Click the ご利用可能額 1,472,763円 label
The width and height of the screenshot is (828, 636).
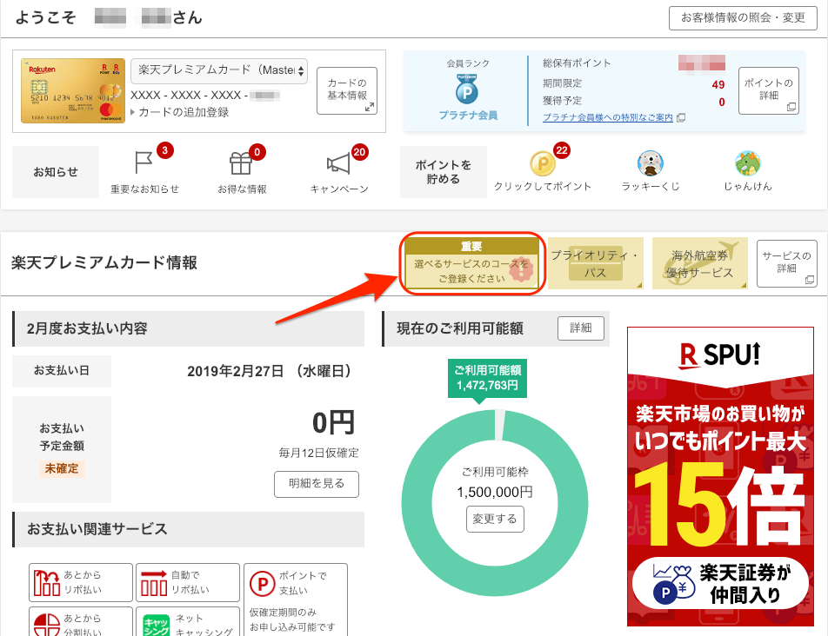488,378
